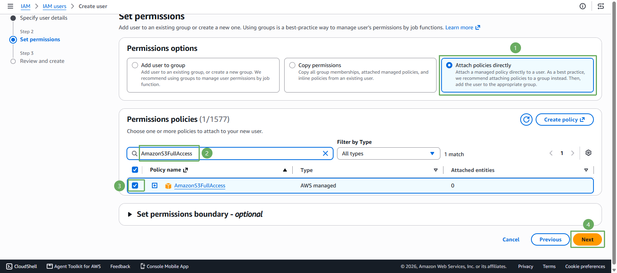Screen dimensions: 617x273
Task: Select Attach policies directly option
Action: pos(449,65)
